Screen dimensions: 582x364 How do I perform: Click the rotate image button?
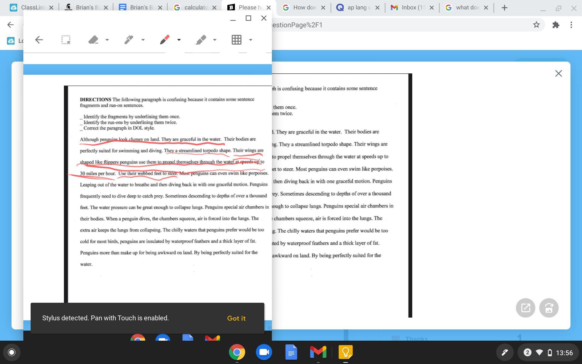coord(549,308)
